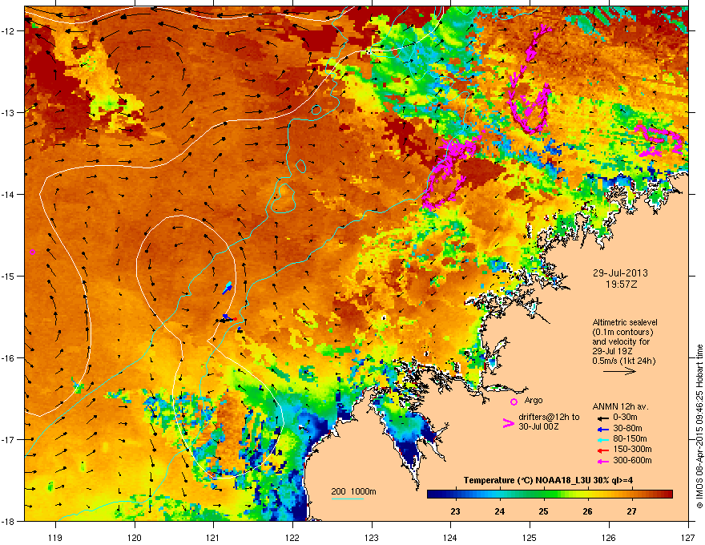
Task: Click the colorbar tick label 23
Action: click(456, 511)
